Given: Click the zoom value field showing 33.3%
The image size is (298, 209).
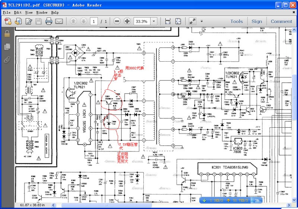Looking at the screenshot, I should [142, 21].
